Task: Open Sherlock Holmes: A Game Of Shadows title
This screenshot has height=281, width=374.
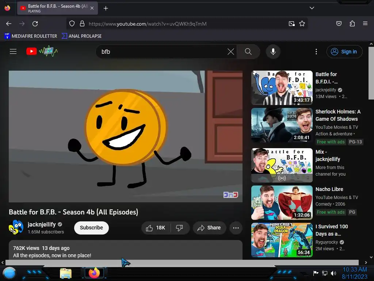Action: (338, 115)
